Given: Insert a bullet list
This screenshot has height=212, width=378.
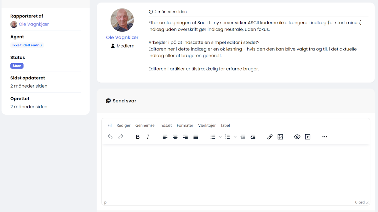Looking at the screenshot, I should pyautogui.click(x=213, y=137).
